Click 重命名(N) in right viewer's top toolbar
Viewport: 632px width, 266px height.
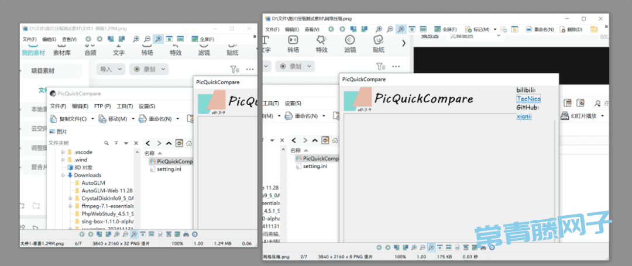tap(540, 29)
